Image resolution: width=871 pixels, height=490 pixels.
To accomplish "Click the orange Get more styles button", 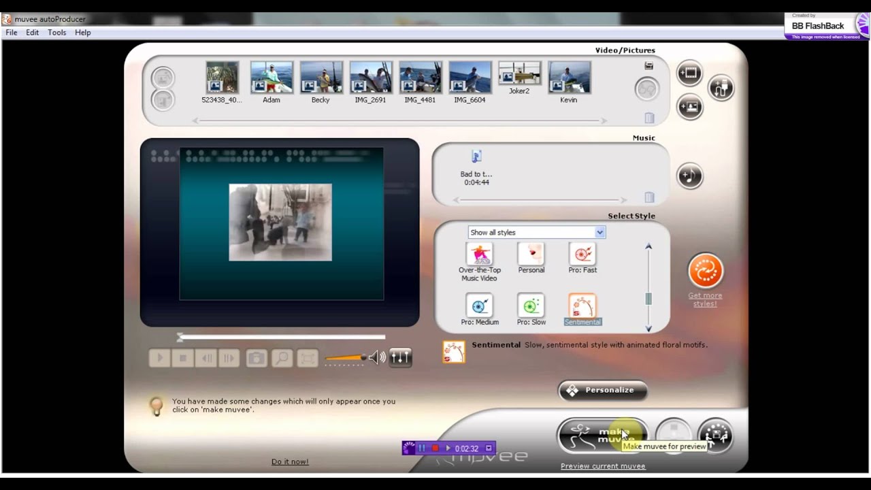I will tap(706, 271).
